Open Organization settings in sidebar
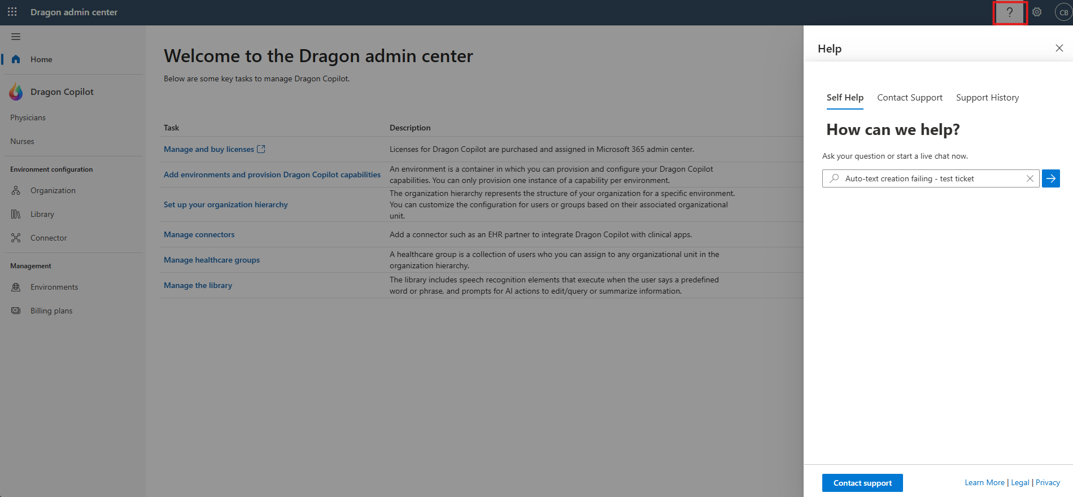The width and height of the screenshot is (1073, 497). pos(53,190)
